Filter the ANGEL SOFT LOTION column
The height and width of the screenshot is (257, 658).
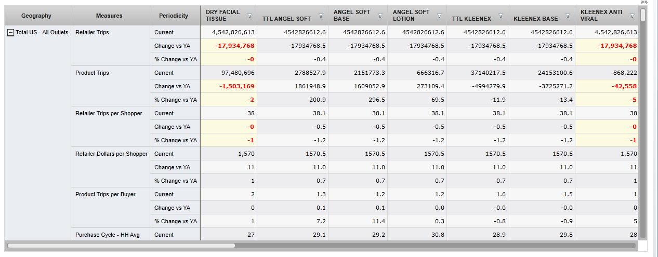[x=439, y=16]
